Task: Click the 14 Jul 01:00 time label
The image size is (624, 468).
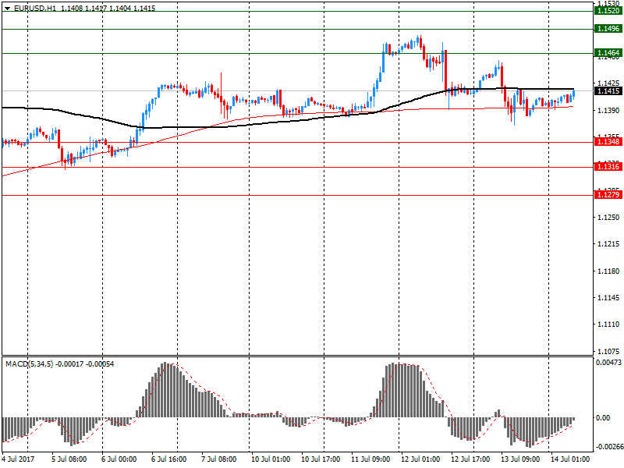Action: [x=570, y=459]
